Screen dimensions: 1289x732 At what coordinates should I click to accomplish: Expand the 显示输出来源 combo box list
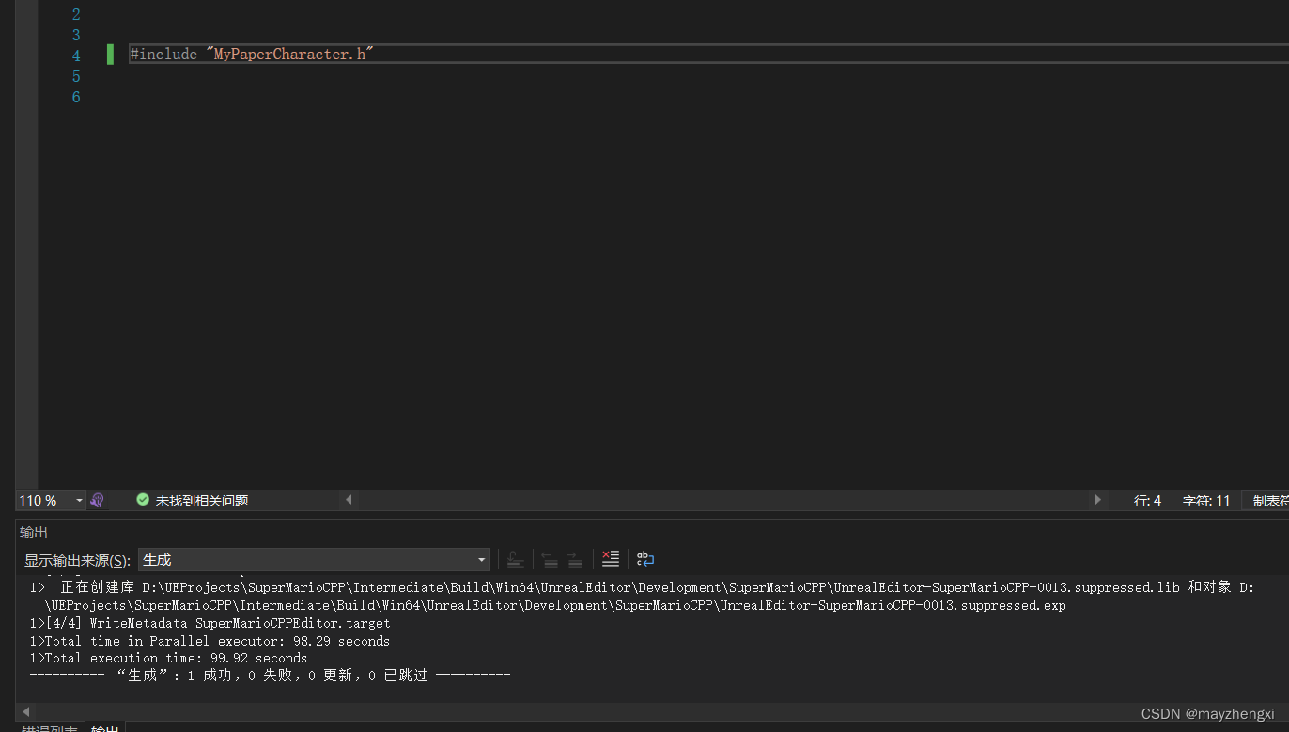(x=480, y=559)
